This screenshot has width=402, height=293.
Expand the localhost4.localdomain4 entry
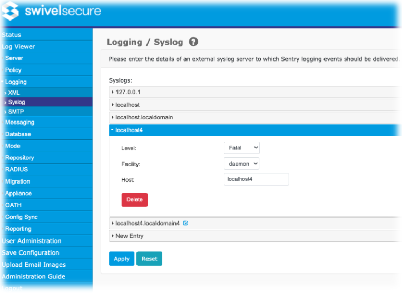(x=255, y=223)
